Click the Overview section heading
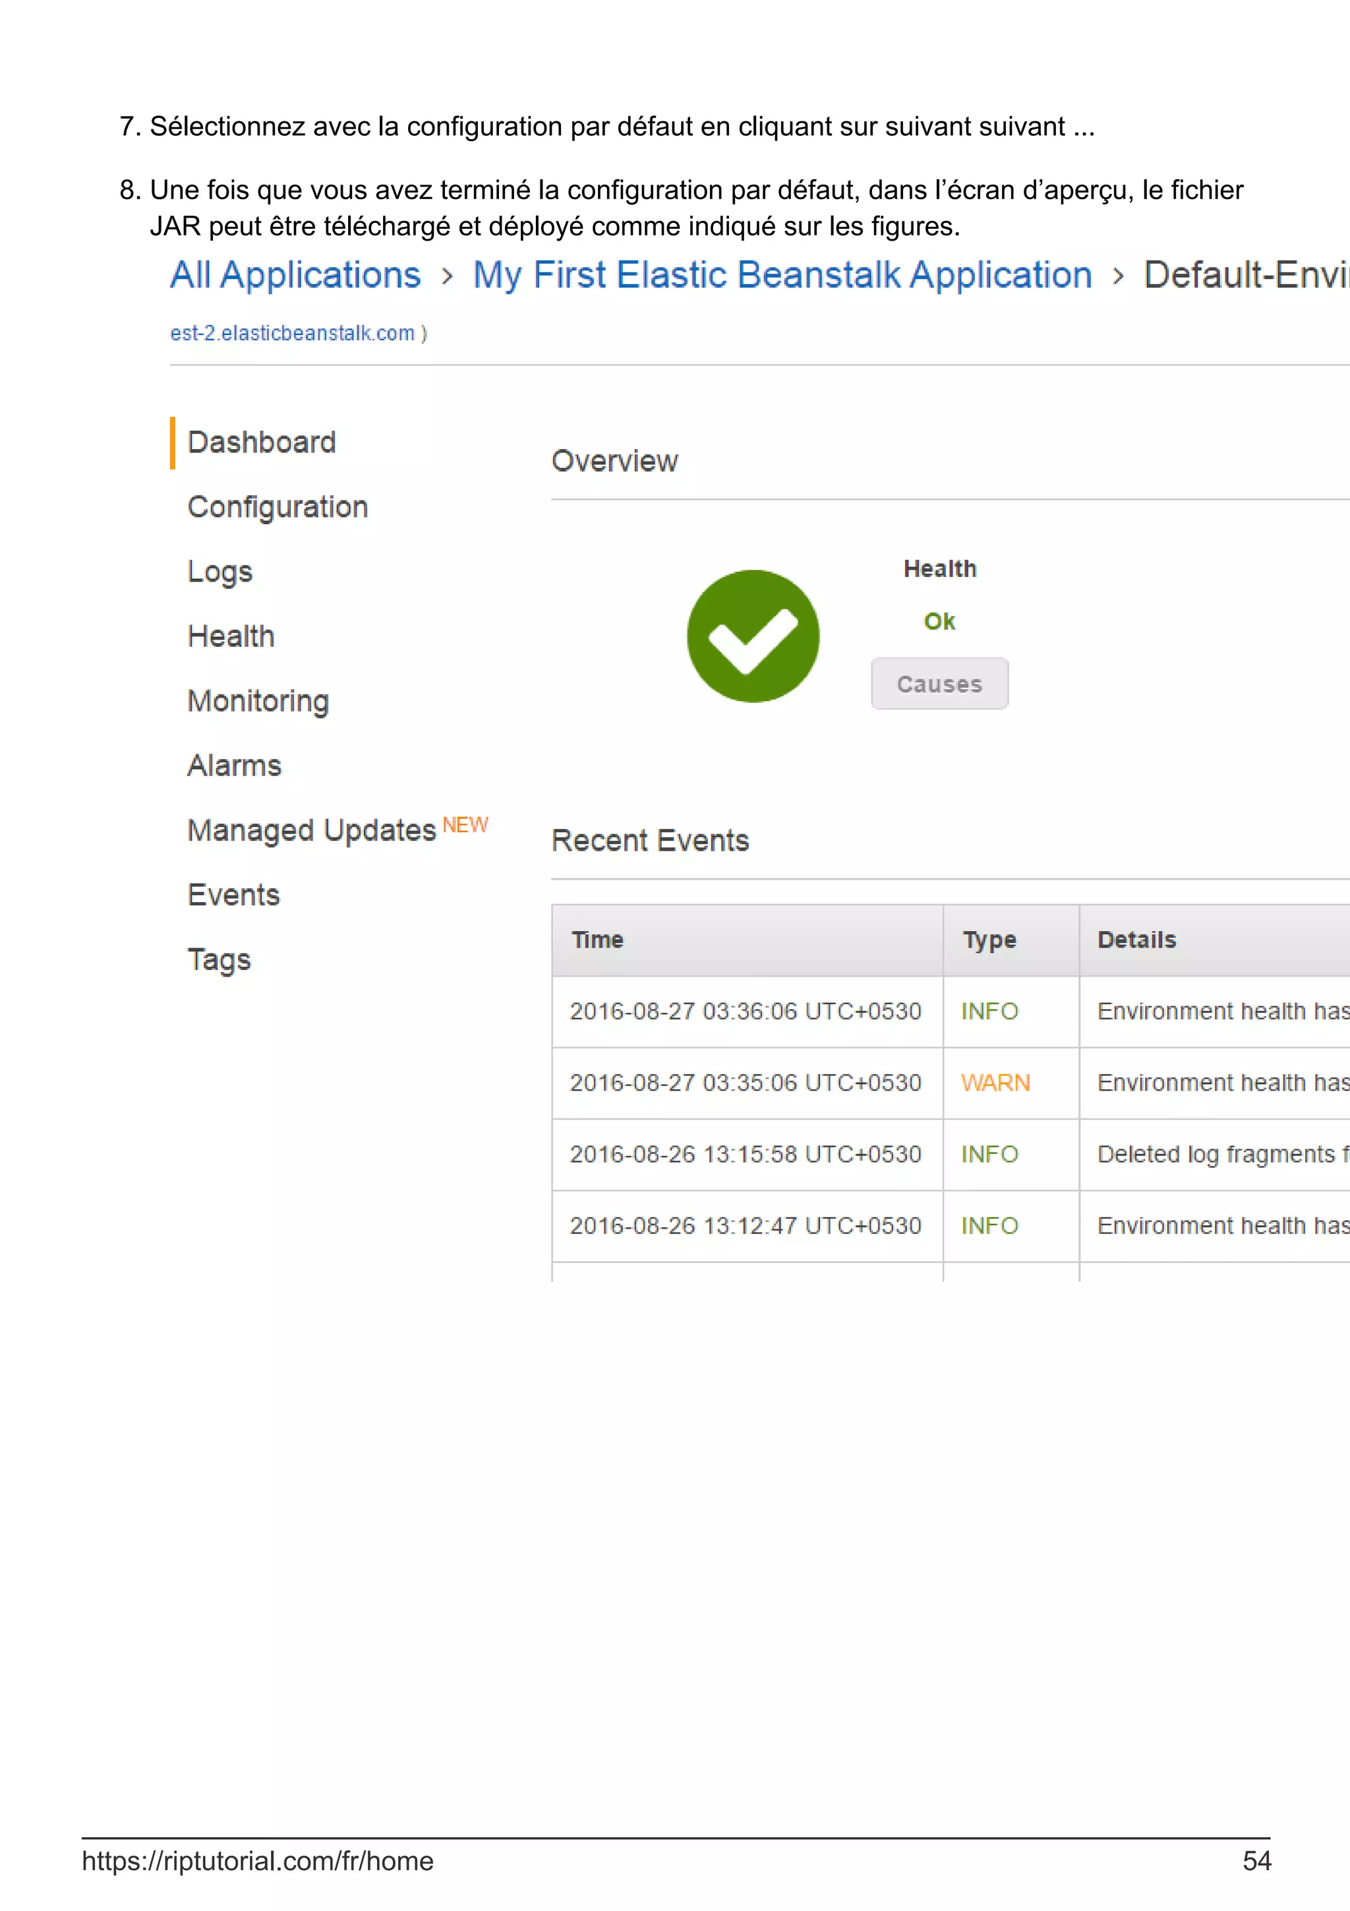The image size is (1350, 1911). (615, 461)
